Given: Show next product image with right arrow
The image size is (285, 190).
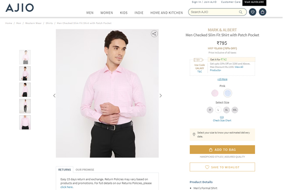Looking at the screenshot, I should 161,95.
